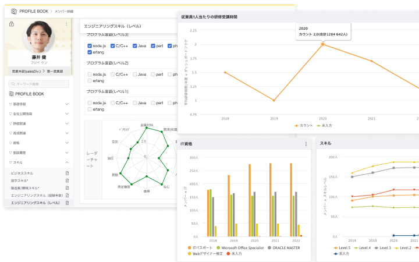Click the document icon next to ビジネススキル
The image size is (419, 262).
pyautogui.click(x=67, y=174)
